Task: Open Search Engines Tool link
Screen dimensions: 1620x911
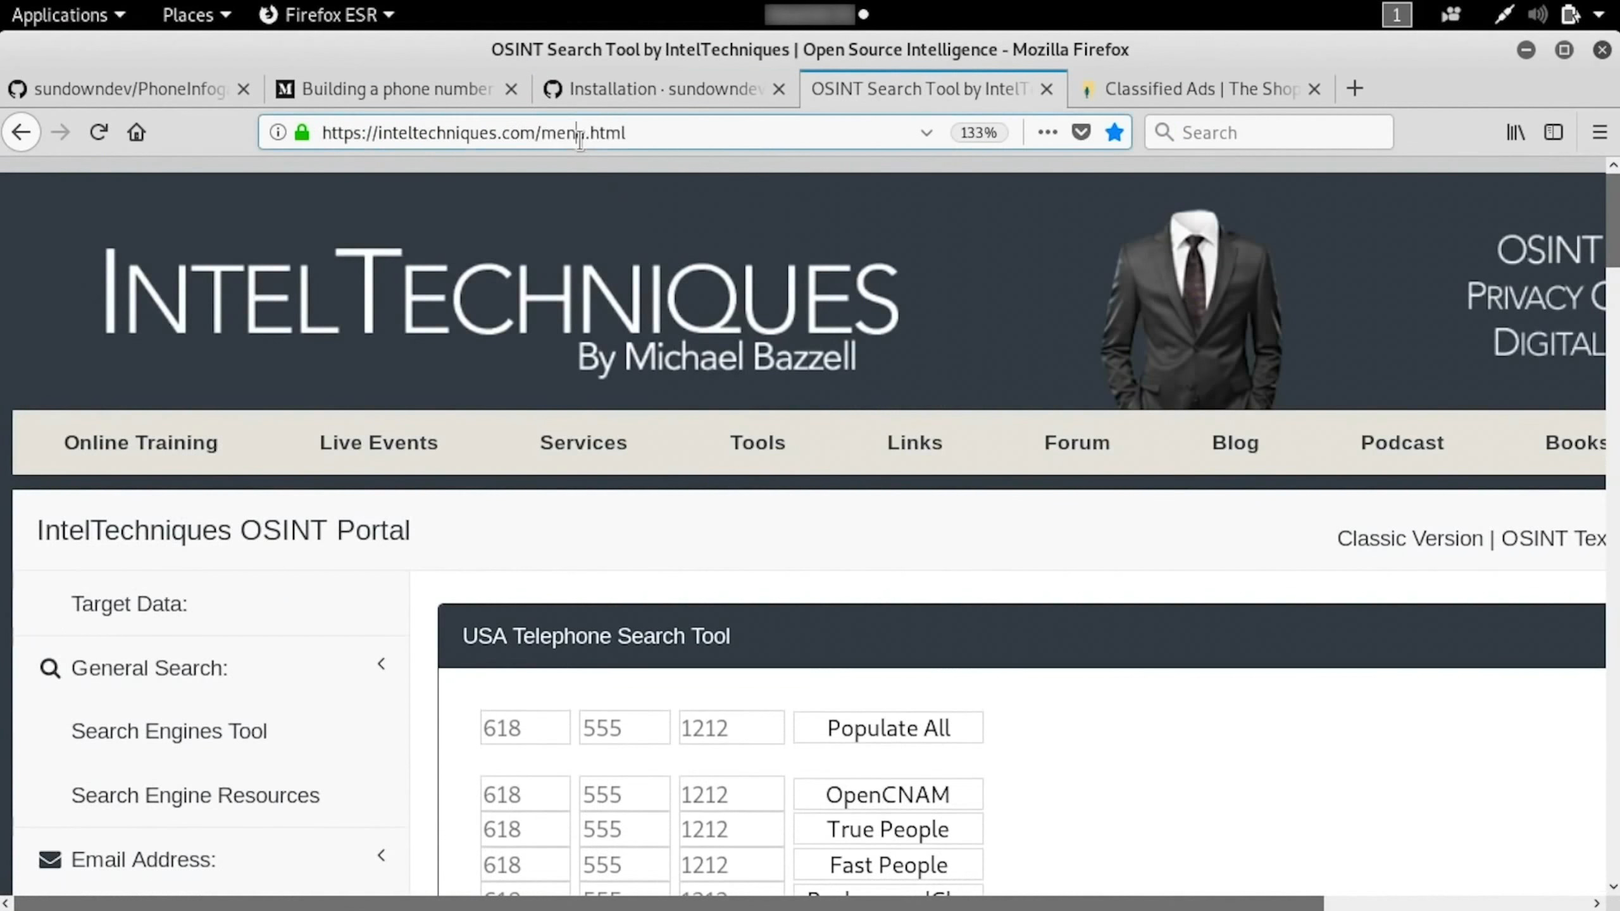Action: pos(169,731)
